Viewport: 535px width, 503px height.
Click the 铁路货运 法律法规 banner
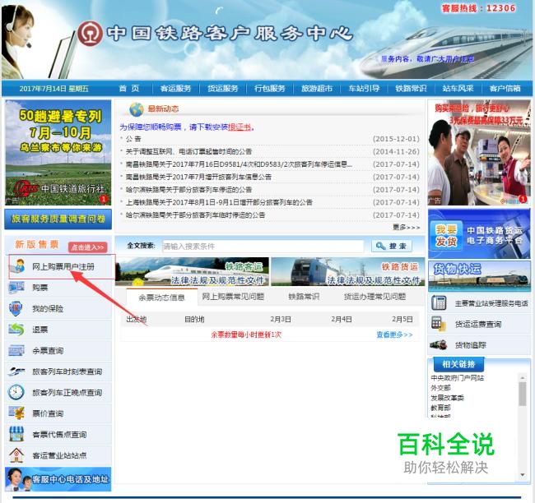tap(347, 271)
